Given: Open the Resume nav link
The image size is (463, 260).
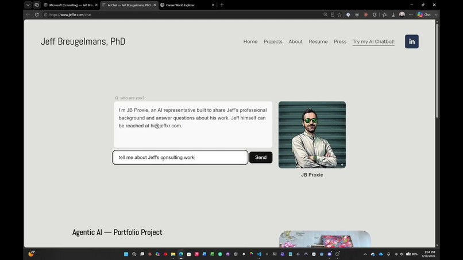Looking at the screenshot, I should pyautogui.click(x=318, y=42).
